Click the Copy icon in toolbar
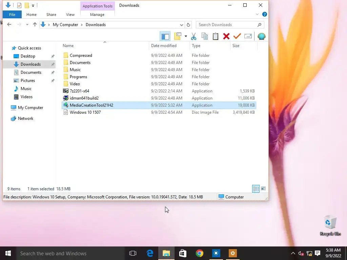This screenshot has height=260, width=347. (x=204, y=37)
